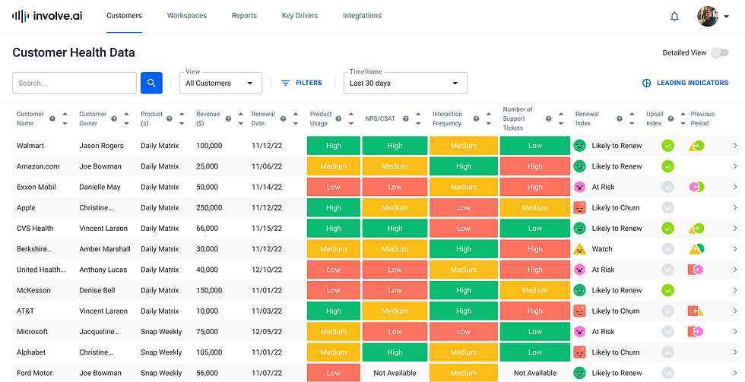
Task: Click the Renewal Date help icon
Action: tap(283, 118)
